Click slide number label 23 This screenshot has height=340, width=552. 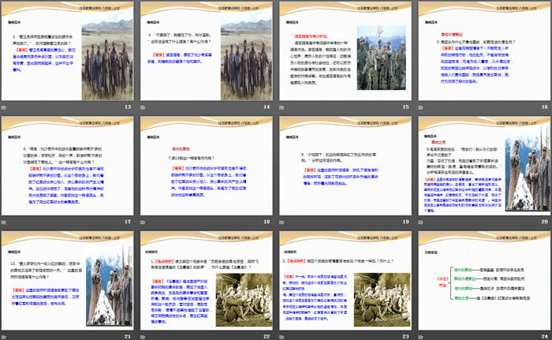405,337
